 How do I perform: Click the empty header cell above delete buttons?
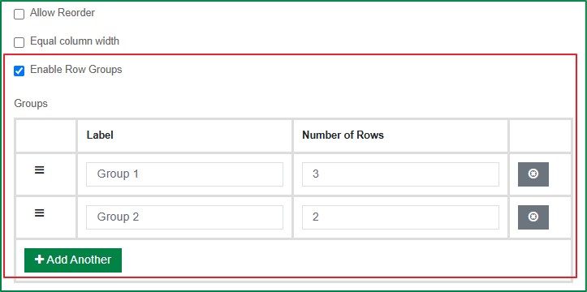click(x=540, y=135)
